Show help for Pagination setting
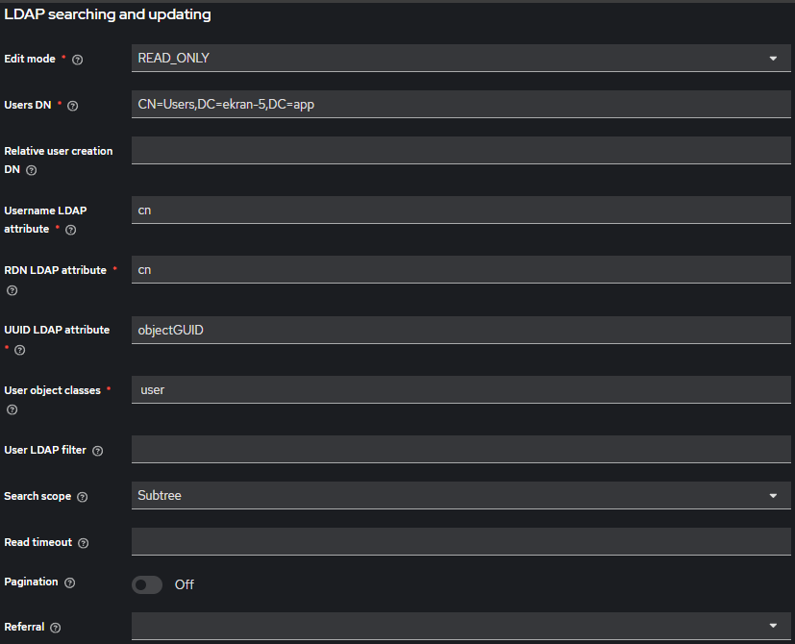This screenshot has width=795, height=644. tap(69, 582)
